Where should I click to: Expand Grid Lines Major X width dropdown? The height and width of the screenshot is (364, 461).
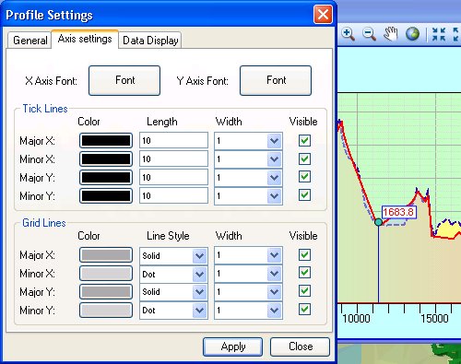click(274, 255)
